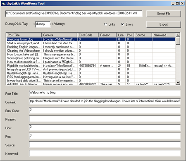Select row 'Enabling English langua...'
This screenshot has width=186, height=161.
click(x=91, y=47)
